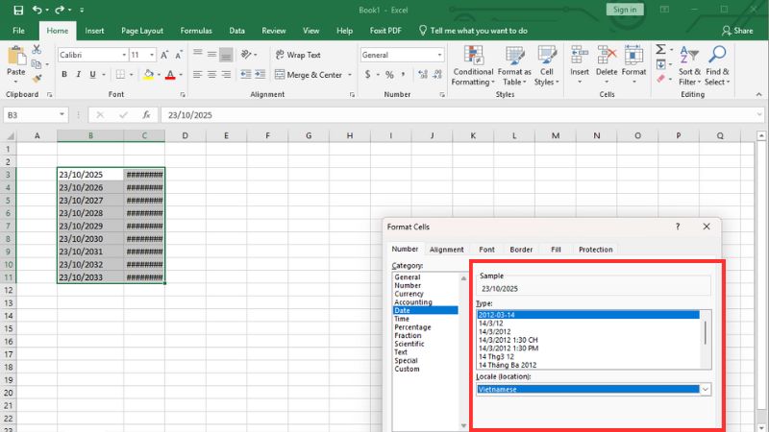This screenshot has height=432, width=769.
Task: Switch to the Alignment tab in Format Cells
Action: tap(447, 250)
